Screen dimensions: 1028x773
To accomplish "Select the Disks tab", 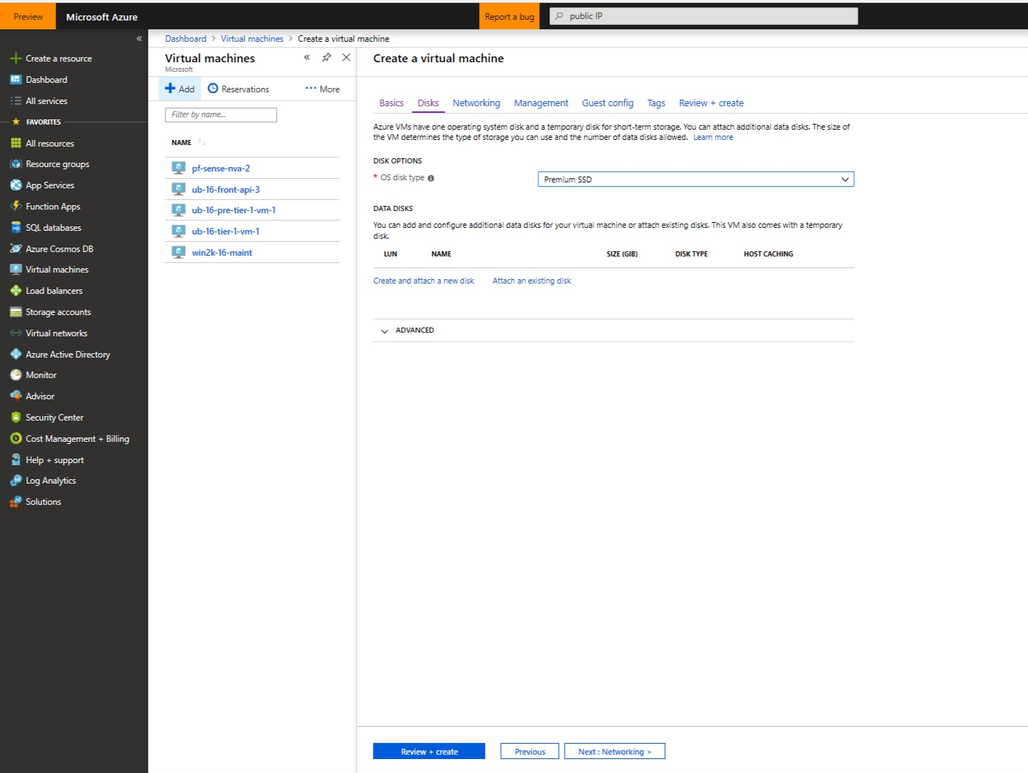I will 428,103.
